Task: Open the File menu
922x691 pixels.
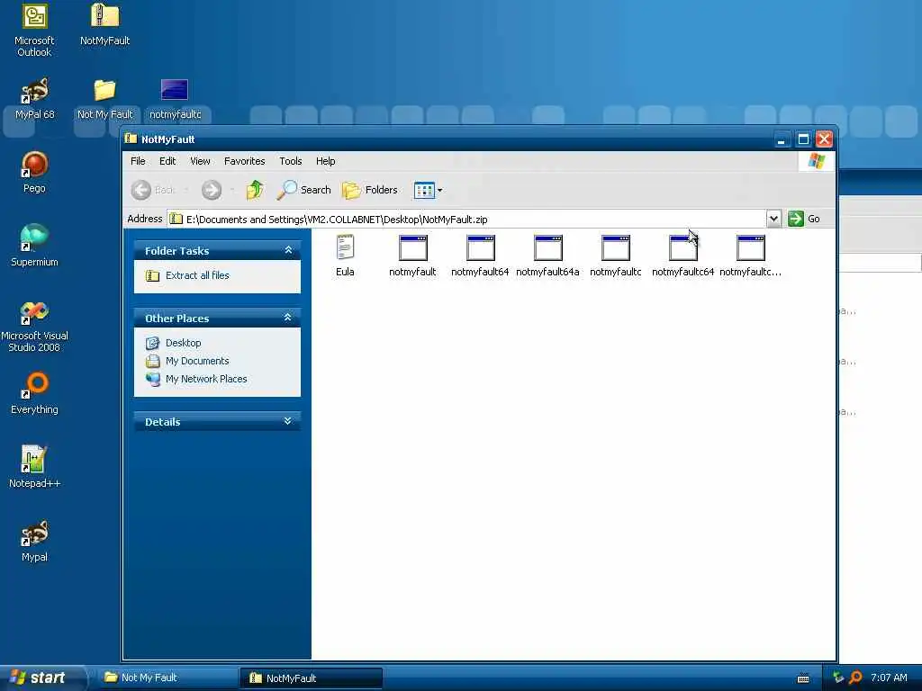Action: (138, 161)
